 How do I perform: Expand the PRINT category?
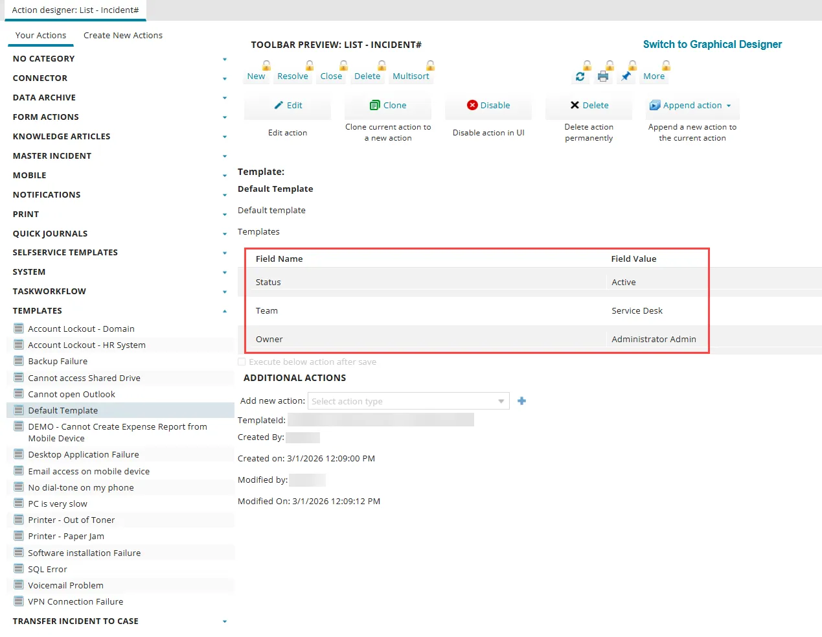225,214
